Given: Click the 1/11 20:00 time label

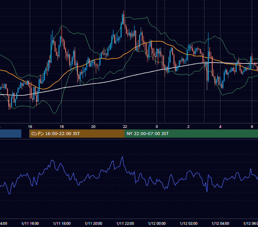Looking at the screenshot, I should coord(93,223).
